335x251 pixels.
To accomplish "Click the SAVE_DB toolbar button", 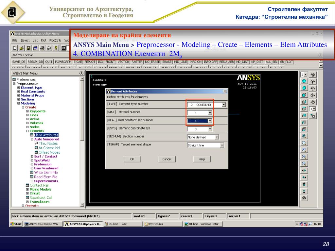I will pyautogui.click(x=19, y=62).
